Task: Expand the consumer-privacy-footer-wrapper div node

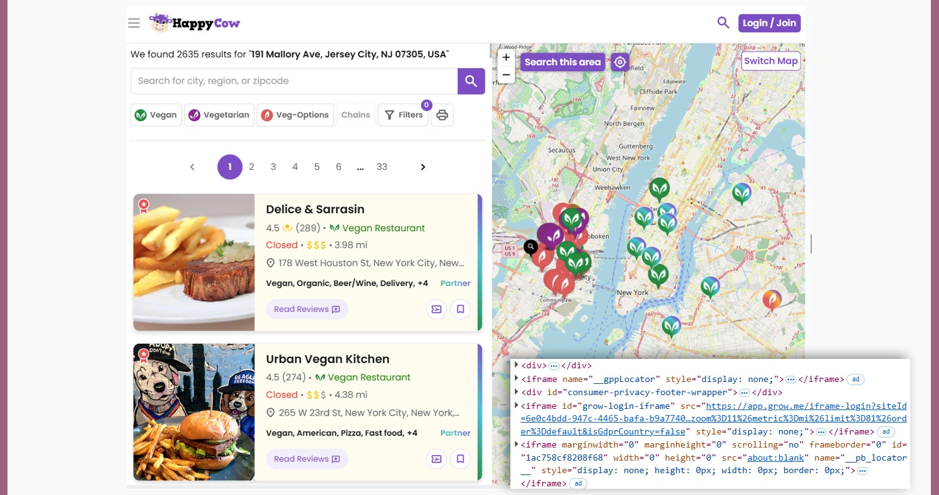Action: tap(517, 392)
